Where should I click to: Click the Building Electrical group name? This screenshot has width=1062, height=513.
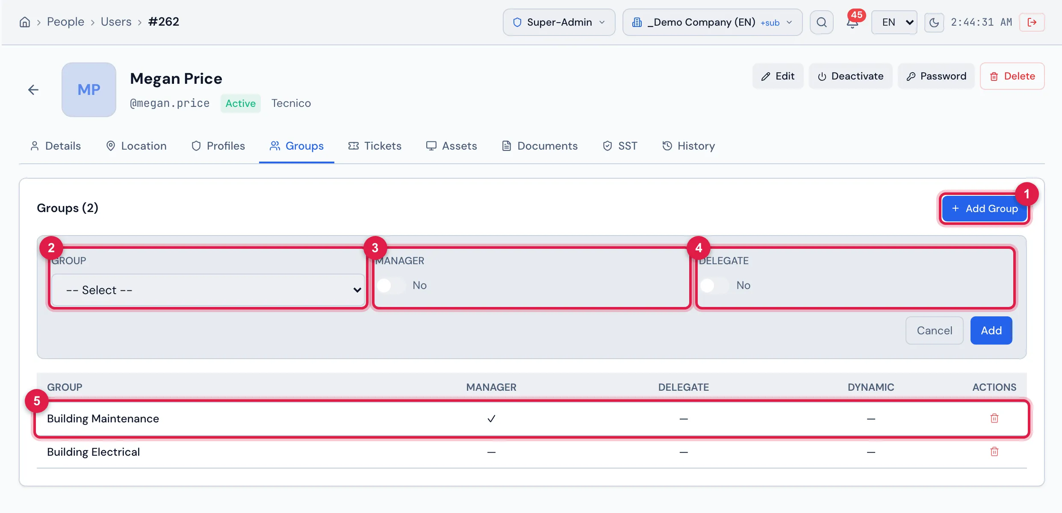click(93, 452)
